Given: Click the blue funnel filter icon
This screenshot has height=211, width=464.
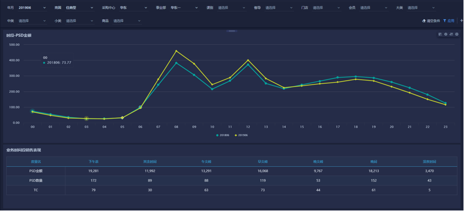Looking at the screenshot, I should coord(445,21).
